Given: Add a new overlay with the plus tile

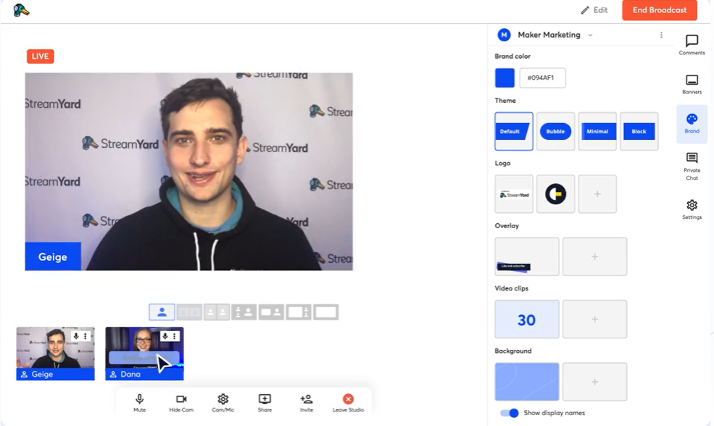Looking at the screenshot, I should coord(594,256).
